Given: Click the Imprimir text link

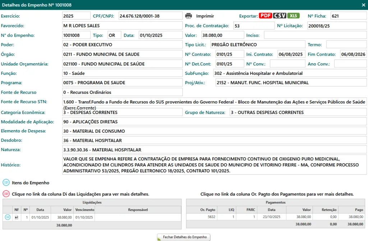Looking at the screenshot, I should tap(205, 16).
